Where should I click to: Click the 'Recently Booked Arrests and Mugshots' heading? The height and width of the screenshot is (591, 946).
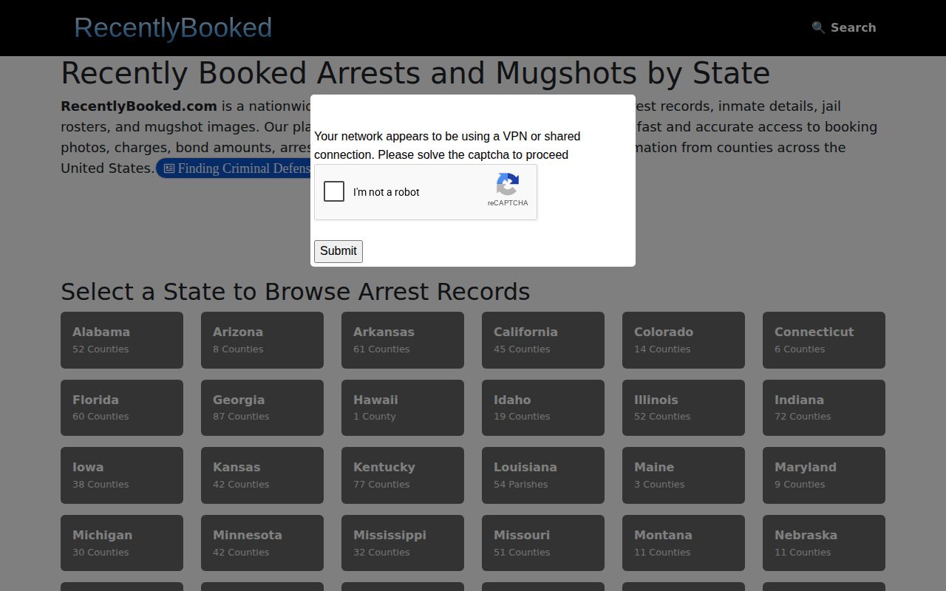tap(415, 74)
